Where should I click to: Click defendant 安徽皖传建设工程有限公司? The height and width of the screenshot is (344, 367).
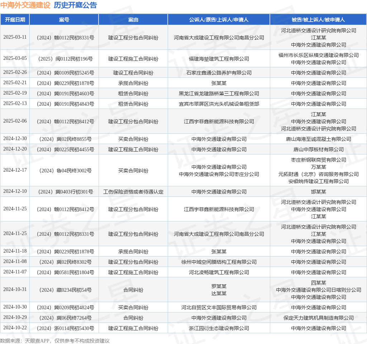[318, 181]
